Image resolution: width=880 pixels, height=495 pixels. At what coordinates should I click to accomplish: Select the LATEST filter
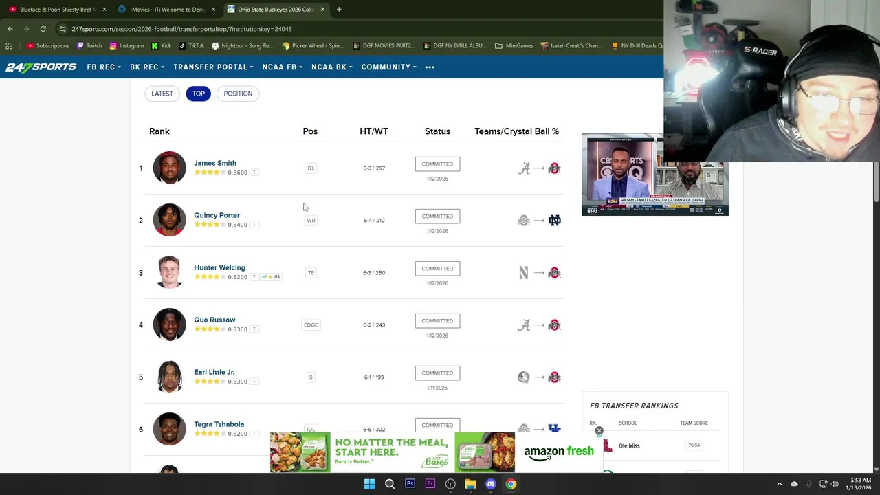(162, 93)
